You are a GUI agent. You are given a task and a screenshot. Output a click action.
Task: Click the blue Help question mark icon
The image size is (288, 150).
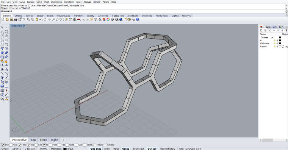click(138, 19)
